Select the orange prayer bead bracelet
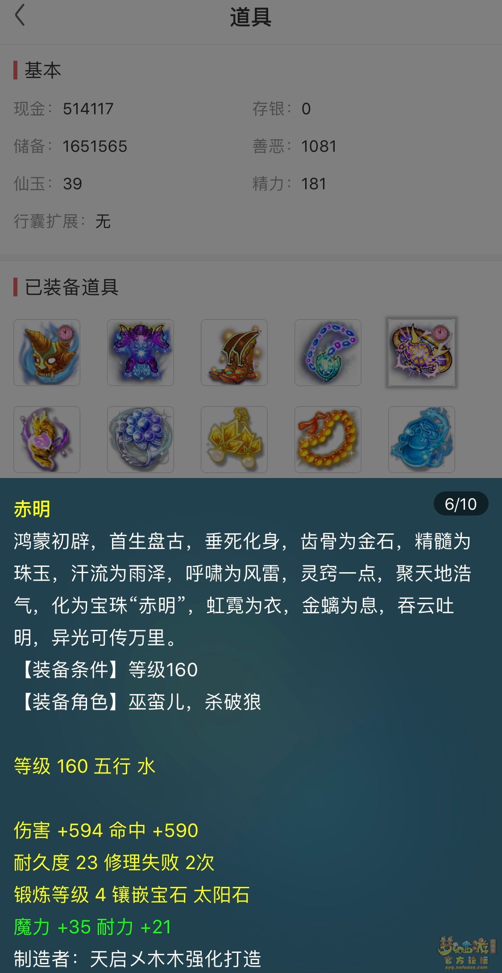The height and width of the screenshot is (973, 502). point(328,440)
